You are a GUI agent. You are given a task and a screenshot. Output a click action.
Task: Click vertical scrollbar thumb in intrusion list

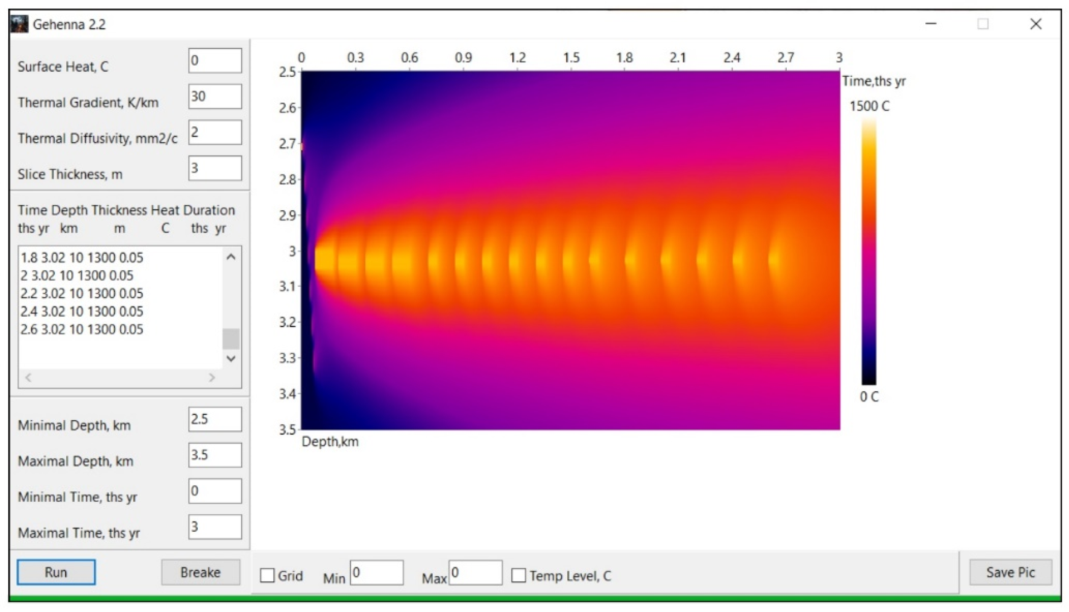(x=230, y=339)
